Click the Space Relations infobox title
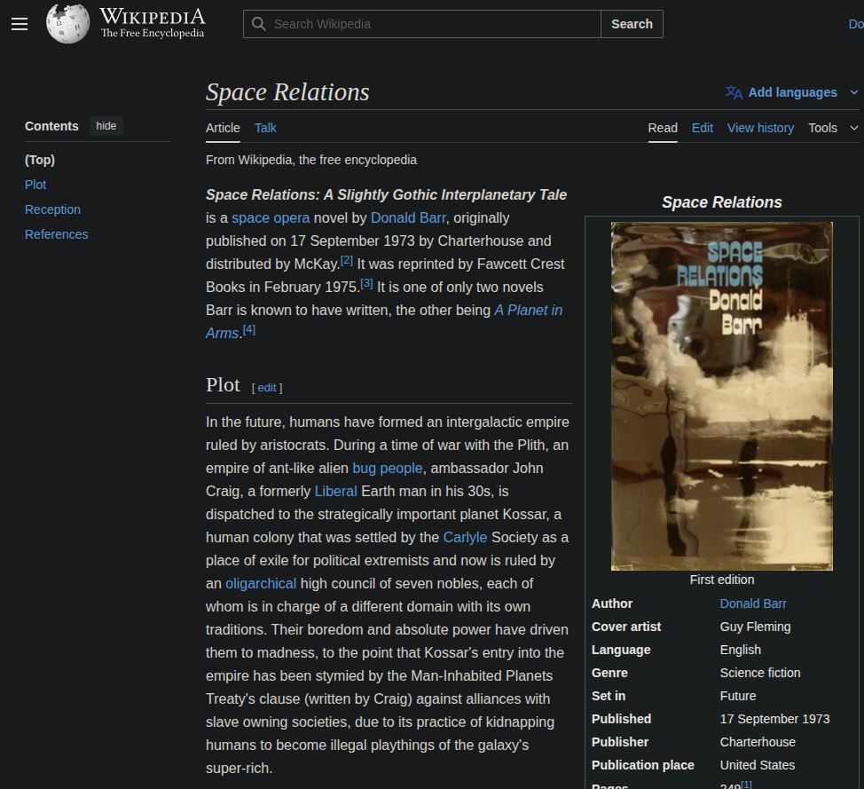The image size is (864, 789). [722, 202]
